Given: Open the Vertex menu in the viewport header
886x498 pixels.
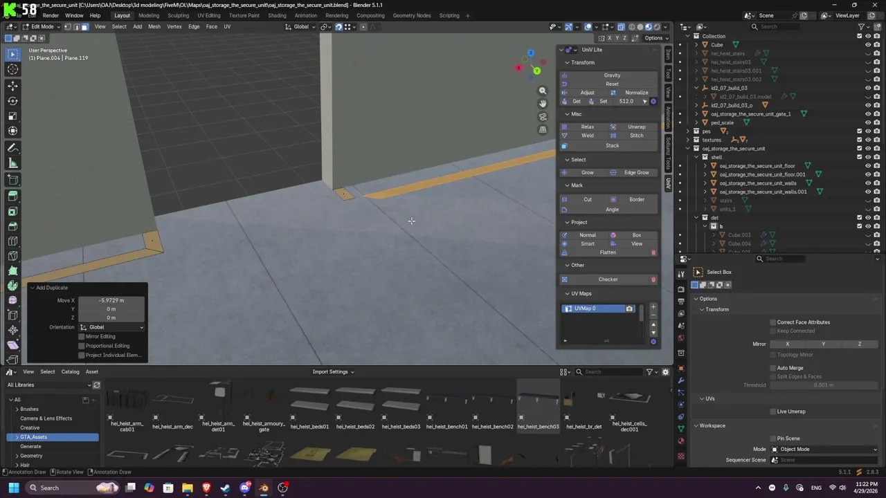Looking at the screenshot, I should [174, 27].
